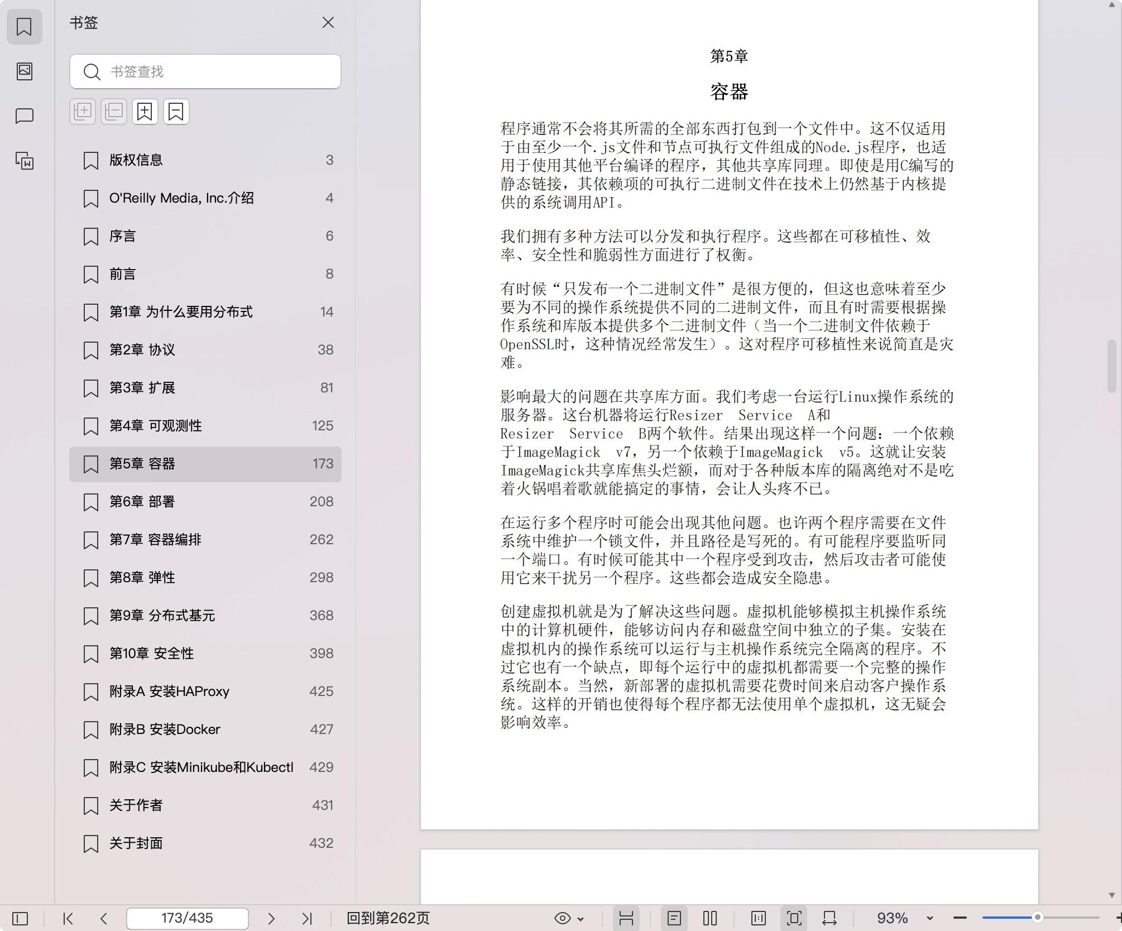
Task: Go to previous page
Action: (104, 918)
